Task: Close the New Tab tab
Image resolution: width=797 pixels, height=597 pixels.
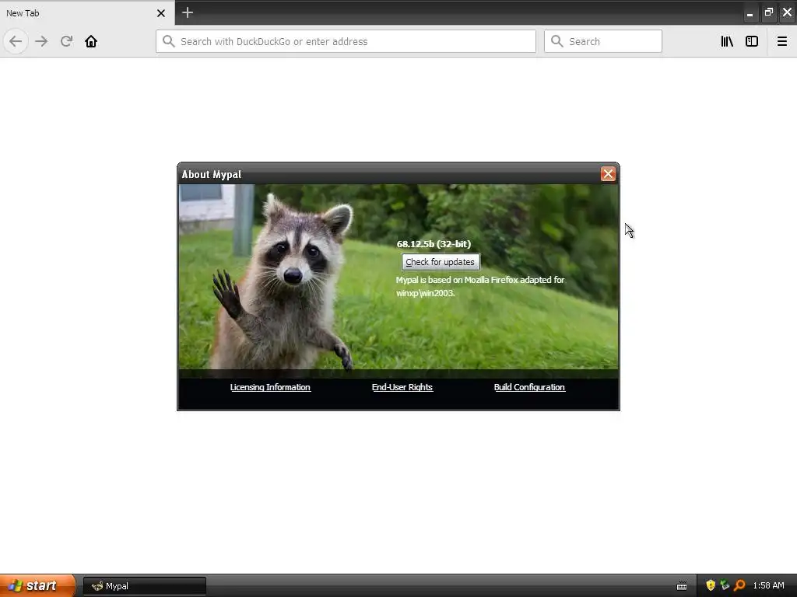Action: click(161, 13)
